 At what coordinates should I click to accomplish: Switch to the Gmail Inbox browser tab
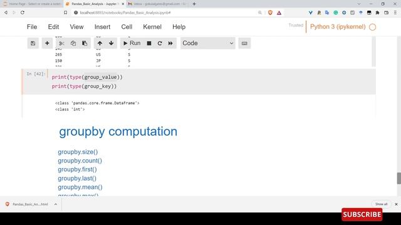[x=157, y=4]
